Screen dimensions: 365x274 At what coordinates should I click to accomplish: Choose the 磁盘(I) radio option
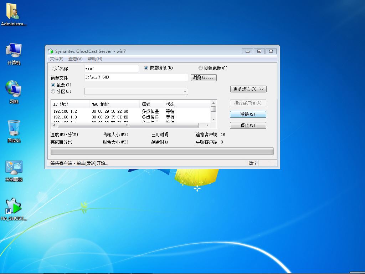53,85
